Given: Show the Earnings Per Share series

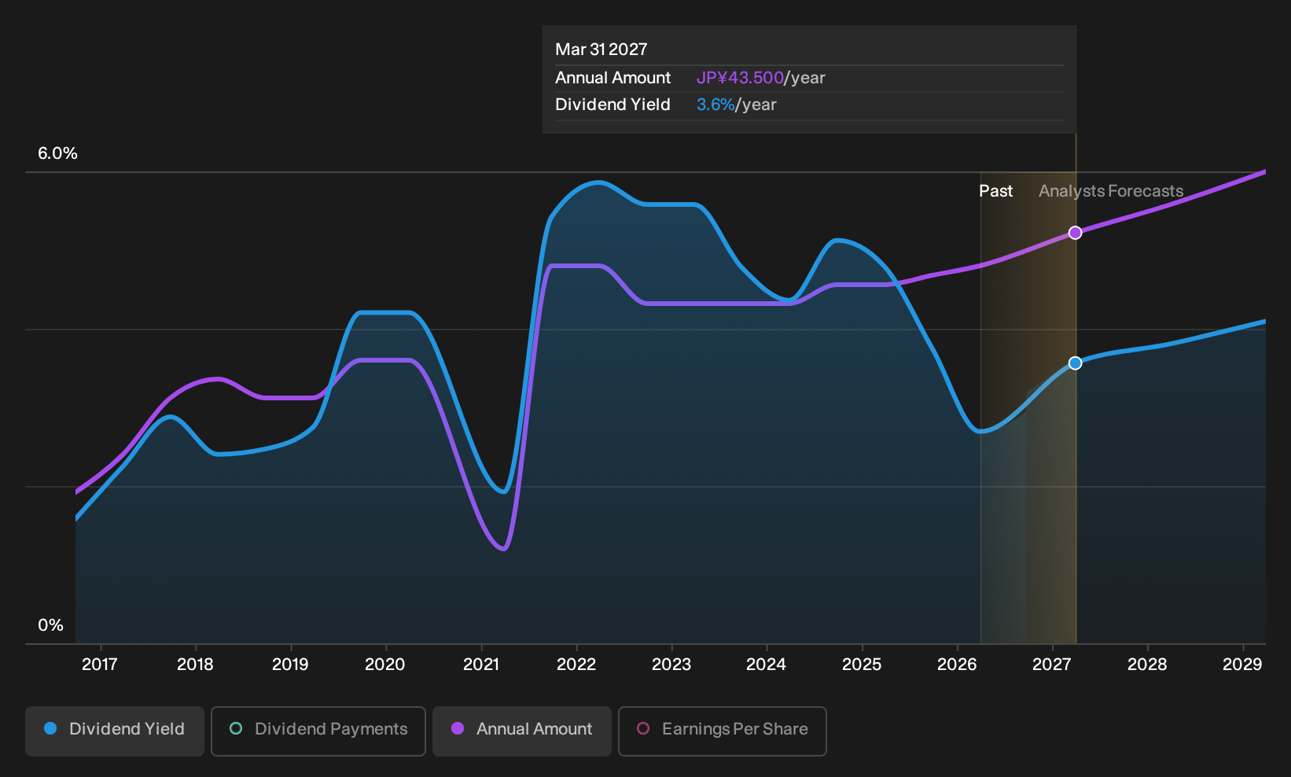Looking at the screenshot, I should click(723, 731).
